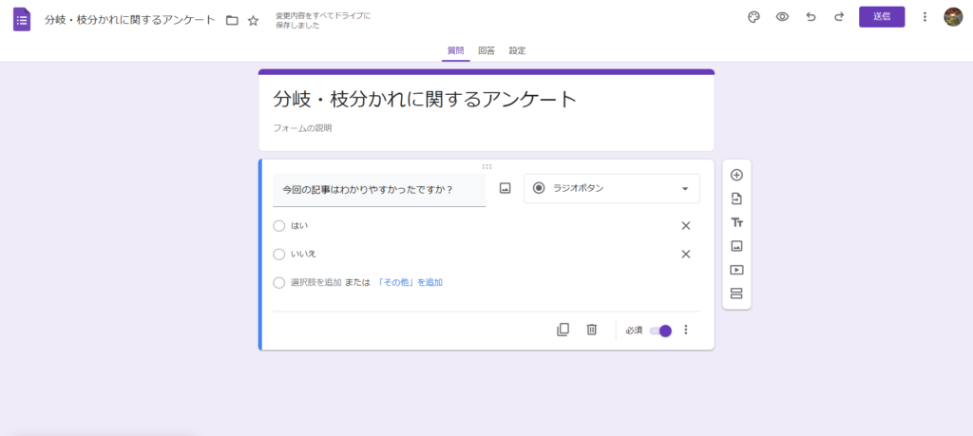Add an image from sidebar
The width and height of the screenshot is (973, 436).
click(x=736, y=246)
